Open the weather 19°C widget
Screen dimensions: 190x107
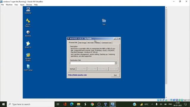tap(144, 104)
